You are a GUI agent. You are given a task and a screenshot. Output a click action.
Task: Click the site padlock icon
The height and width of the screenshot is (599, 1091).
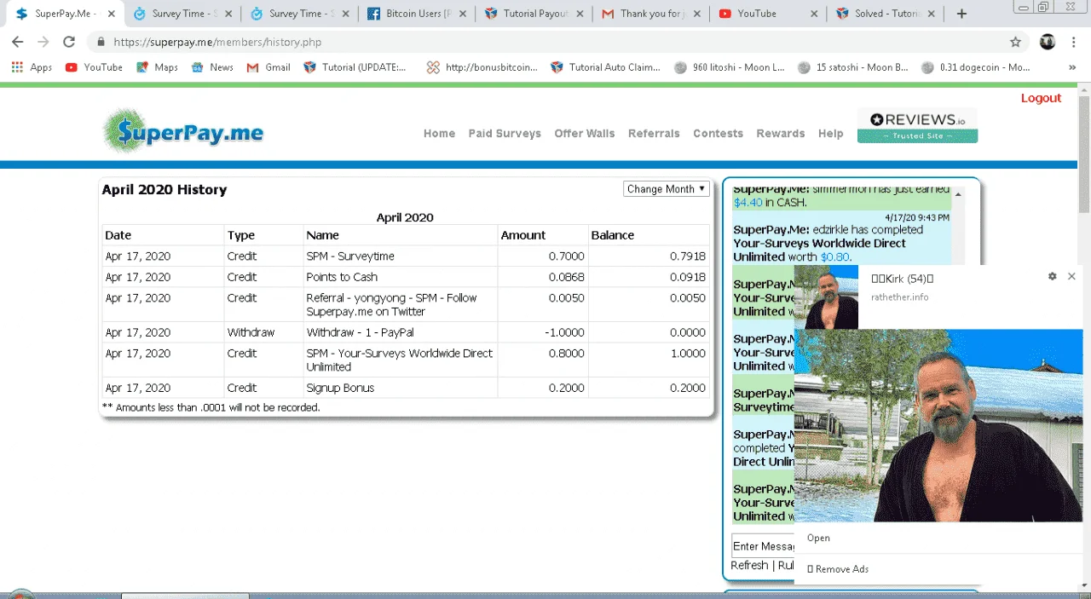point(101,42)
